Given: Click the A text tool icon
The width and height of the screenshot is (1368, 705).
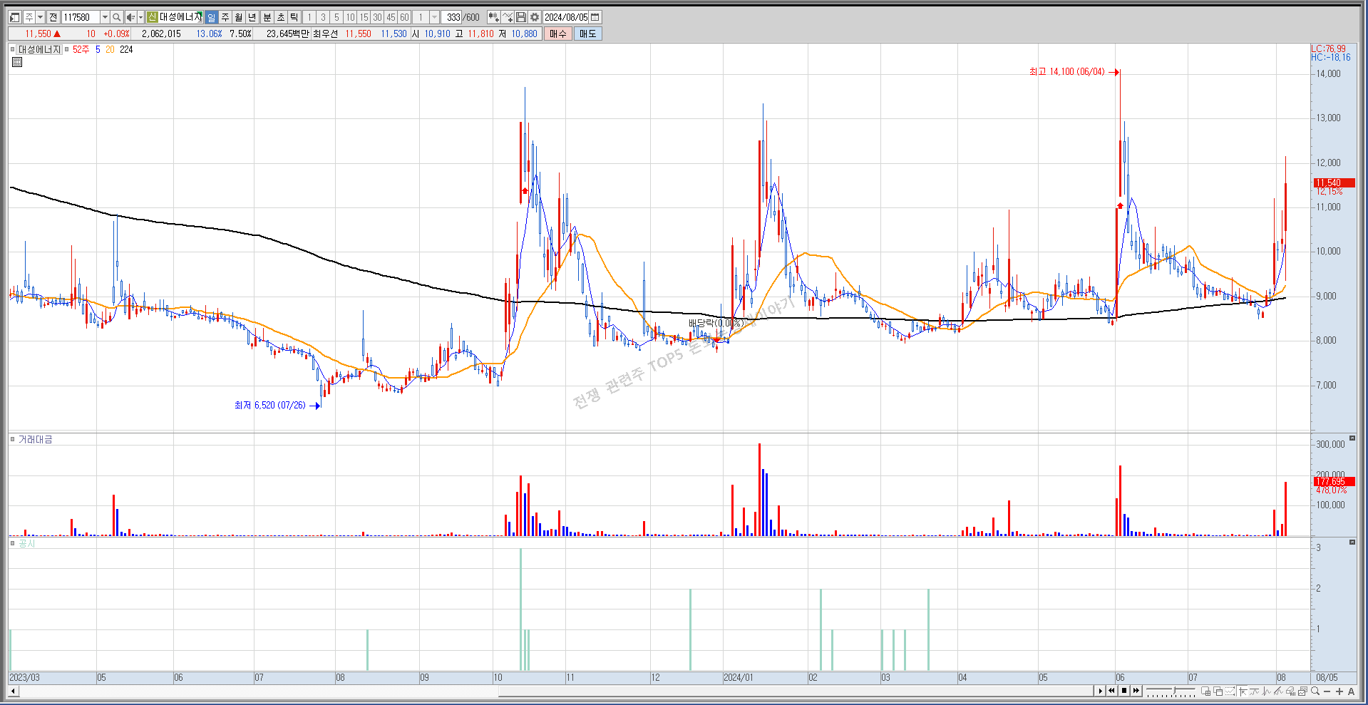Looking at the screenshot, I should point(1351,691).
